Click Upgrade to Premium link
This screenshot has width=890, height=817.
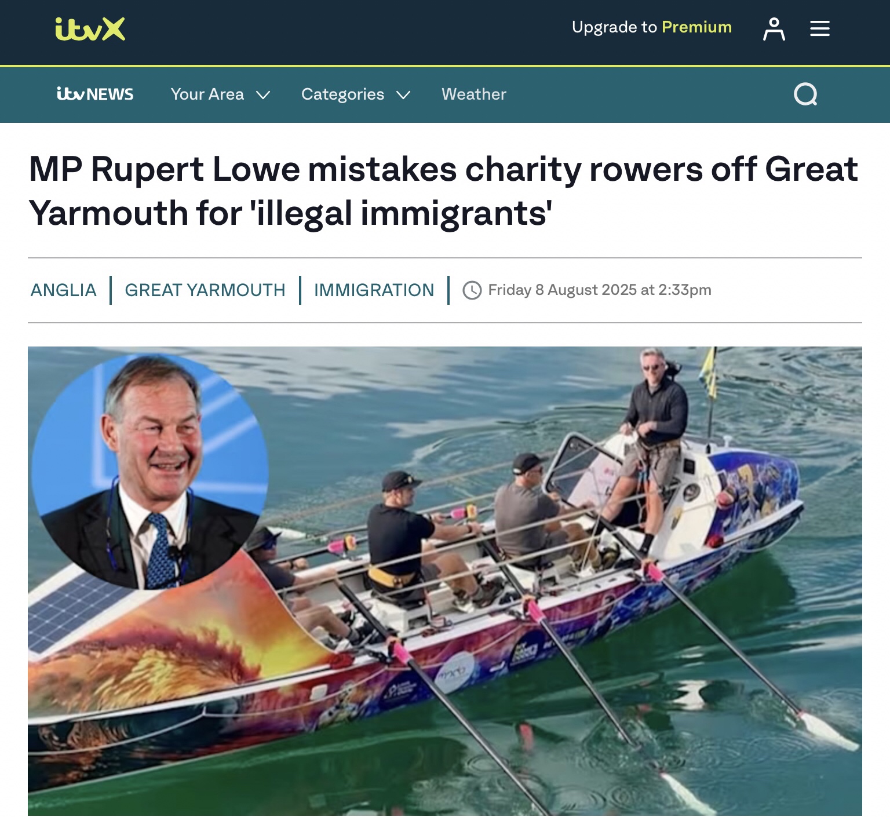click(x=652, y=27)
